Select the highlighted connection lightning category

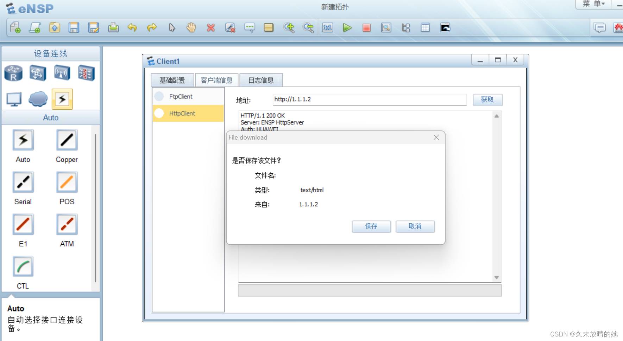click(62, 99)
